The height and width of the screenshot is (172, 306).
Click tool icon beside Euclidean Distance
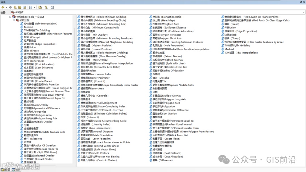151,27
